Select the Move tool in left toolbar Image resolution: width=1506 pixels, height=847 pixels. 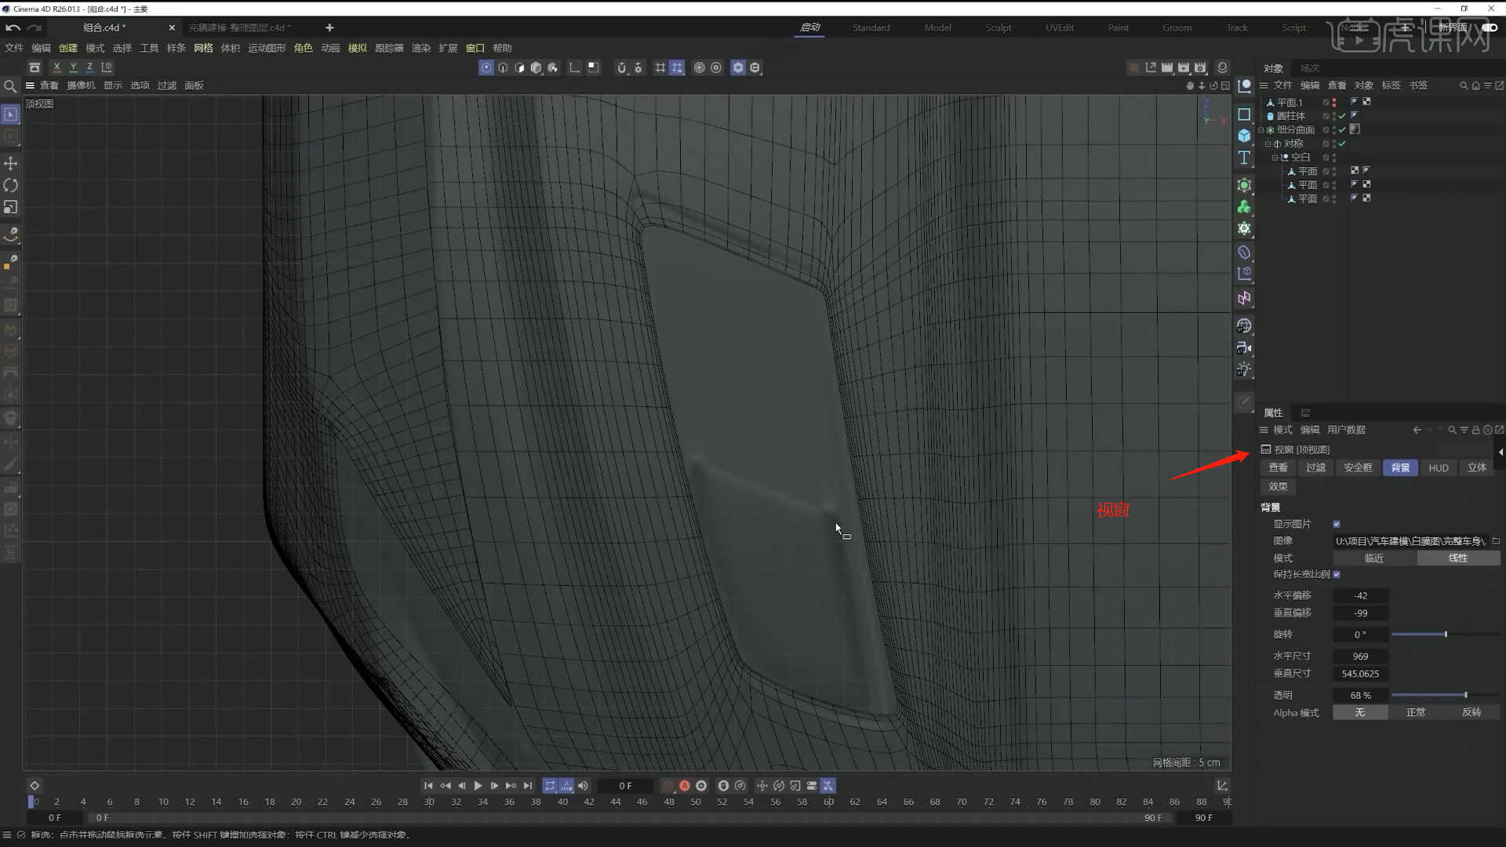click(x=11, y=163)
